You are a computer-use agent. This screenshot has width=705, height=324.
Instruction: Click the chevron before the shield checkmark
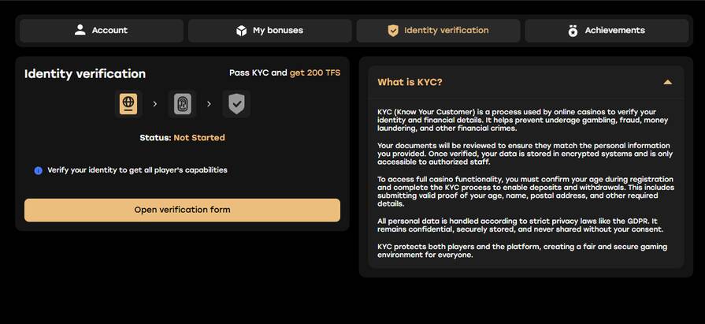point(210,103)
